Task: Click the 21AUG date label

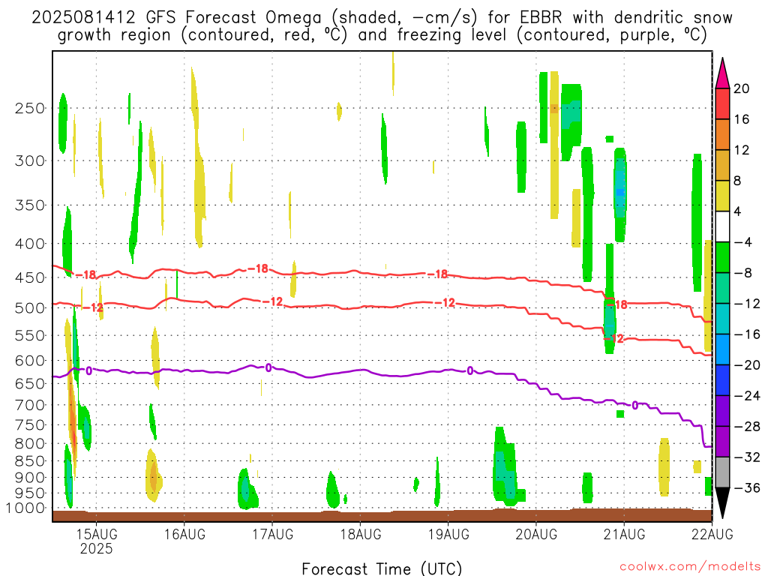Action: pyautogui.click(x=624, y=533)
